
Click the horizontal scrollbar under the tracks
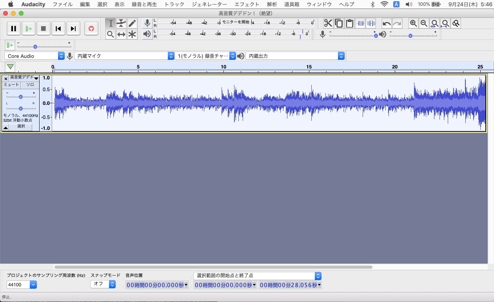pyautogui.click(x=213, y=267)
